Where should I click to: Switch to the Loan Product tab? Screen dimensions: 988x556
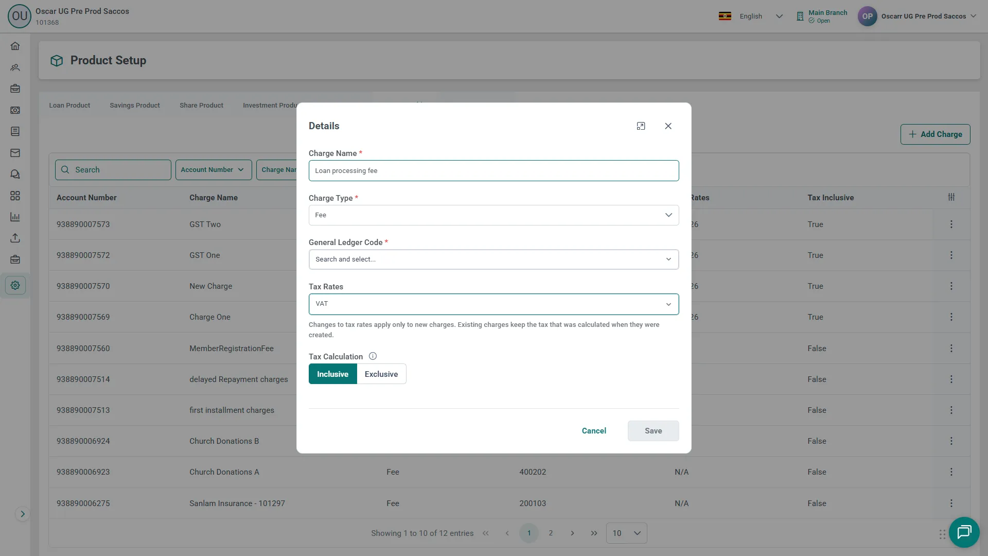click(69, 106)
